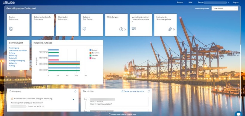
Task: Click the orange Berechnet bar of order 4500003406
Action: point(64,63)
